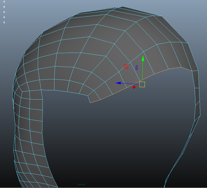Click the small blue plane handle

(137, 68)
